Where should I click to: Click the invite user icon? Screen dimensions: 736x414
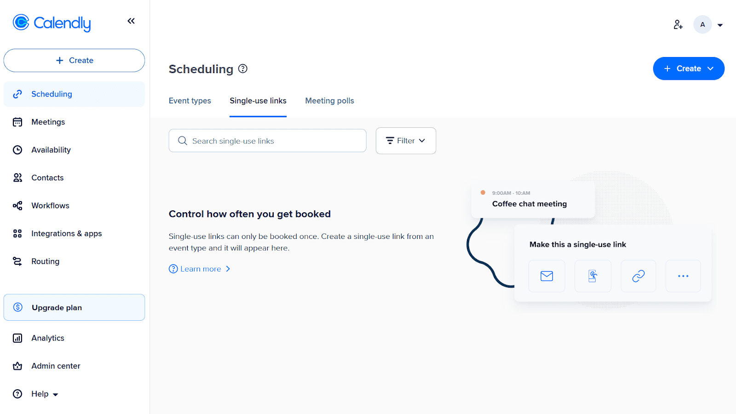pyautogui.click(x=678, y=25)
